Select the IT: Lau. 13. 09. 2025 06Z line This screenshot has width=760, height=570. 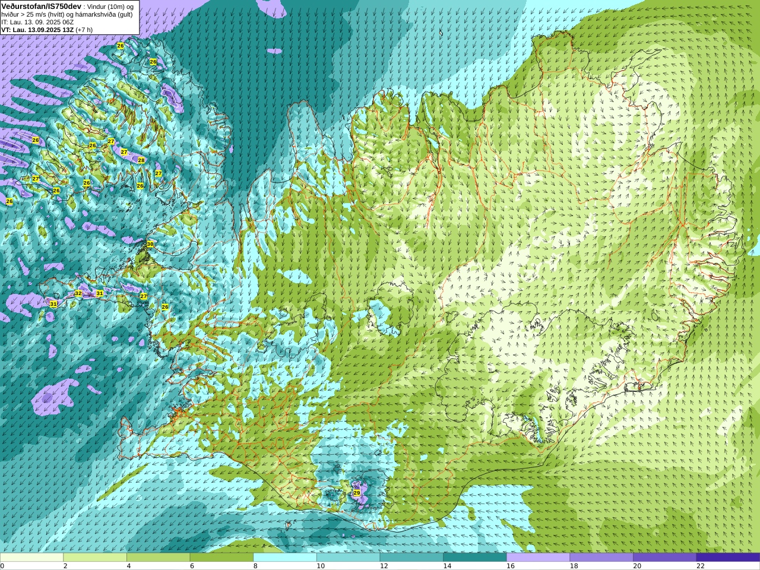tap(37, 22)
